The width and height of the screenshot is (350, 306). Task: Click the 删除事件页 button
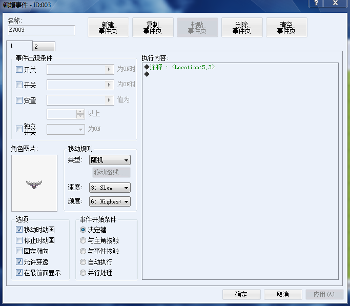pos(242,28)
